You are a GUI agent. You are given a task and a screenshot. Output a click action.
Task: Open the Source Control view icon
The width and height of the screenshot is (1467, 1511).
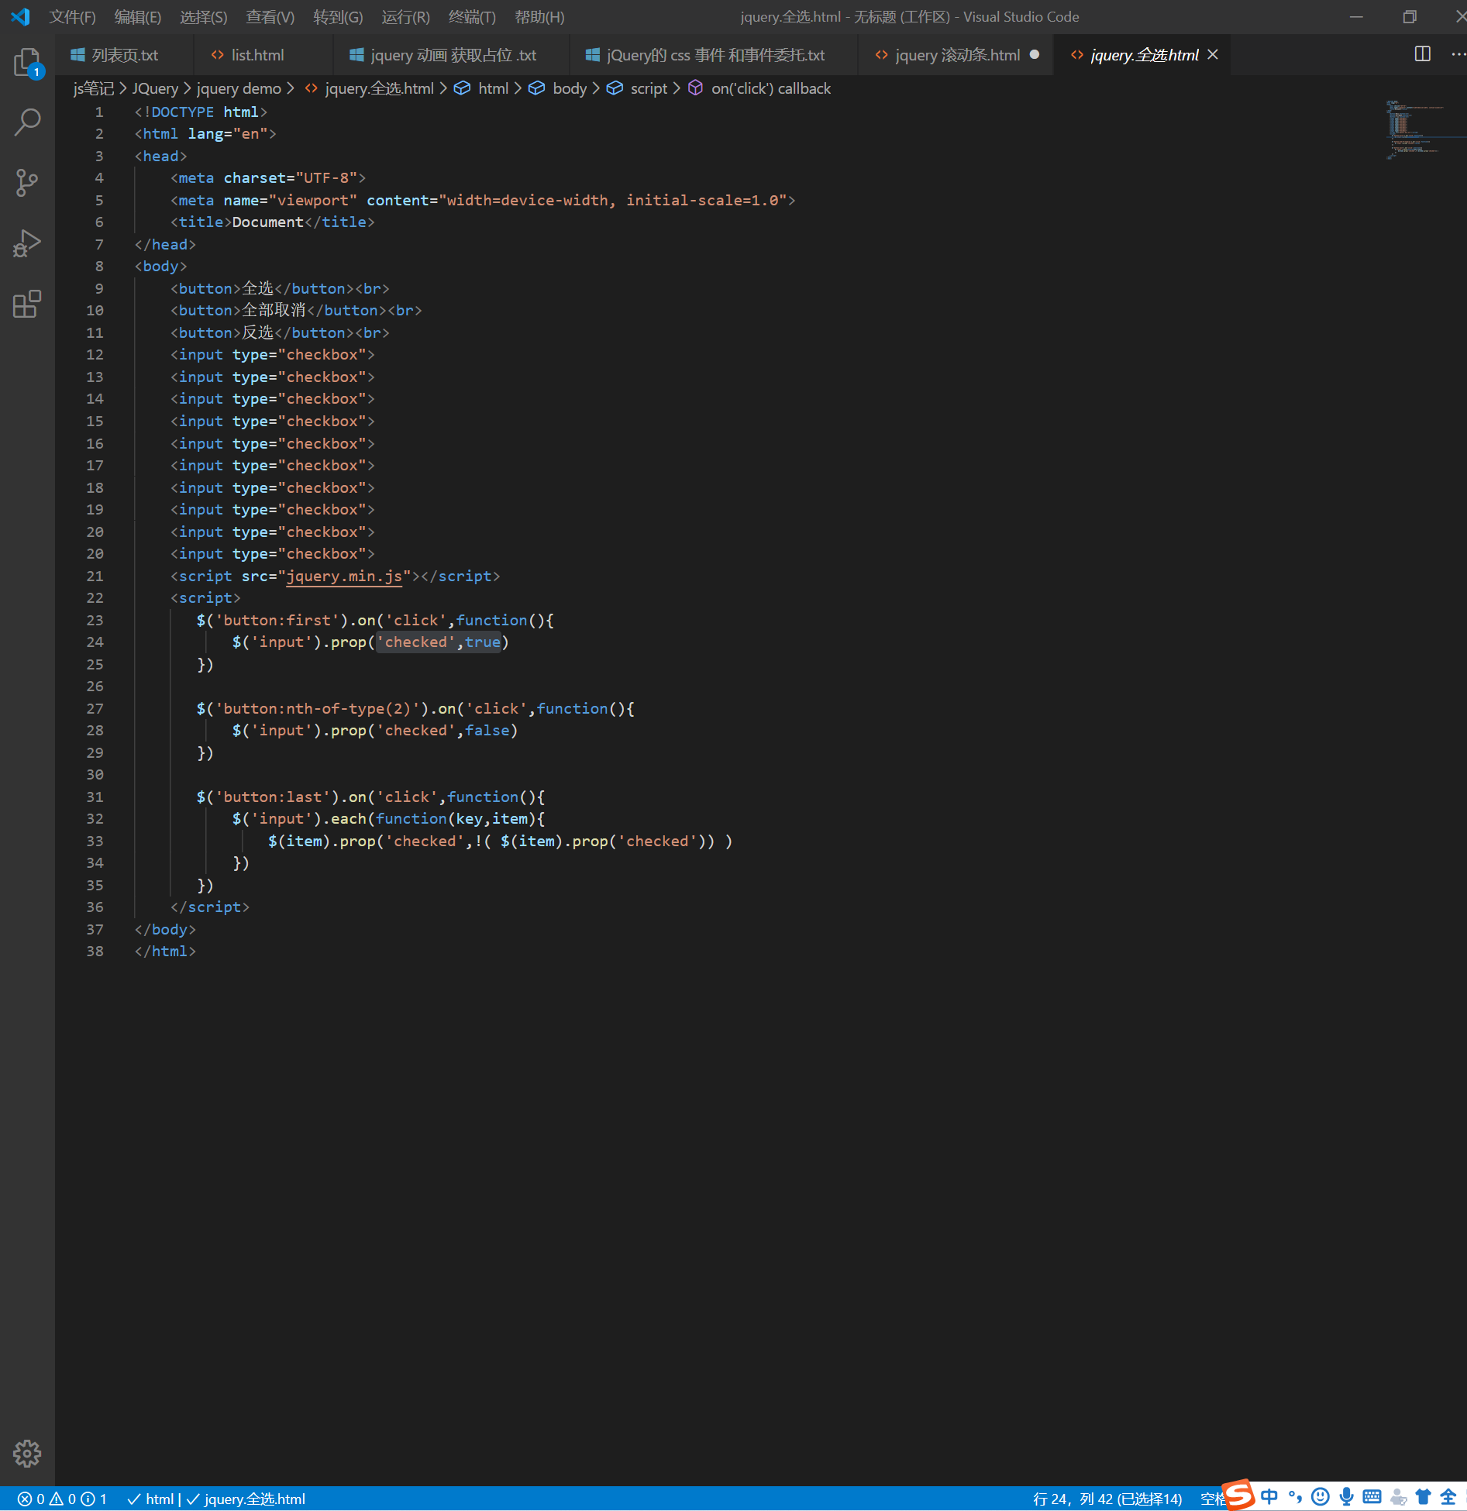point(27,183)
